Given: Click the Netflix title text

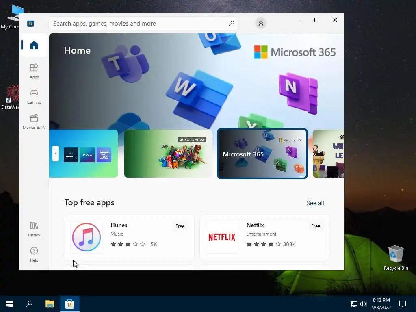Looking at the screenshot, I should [255, 225].
